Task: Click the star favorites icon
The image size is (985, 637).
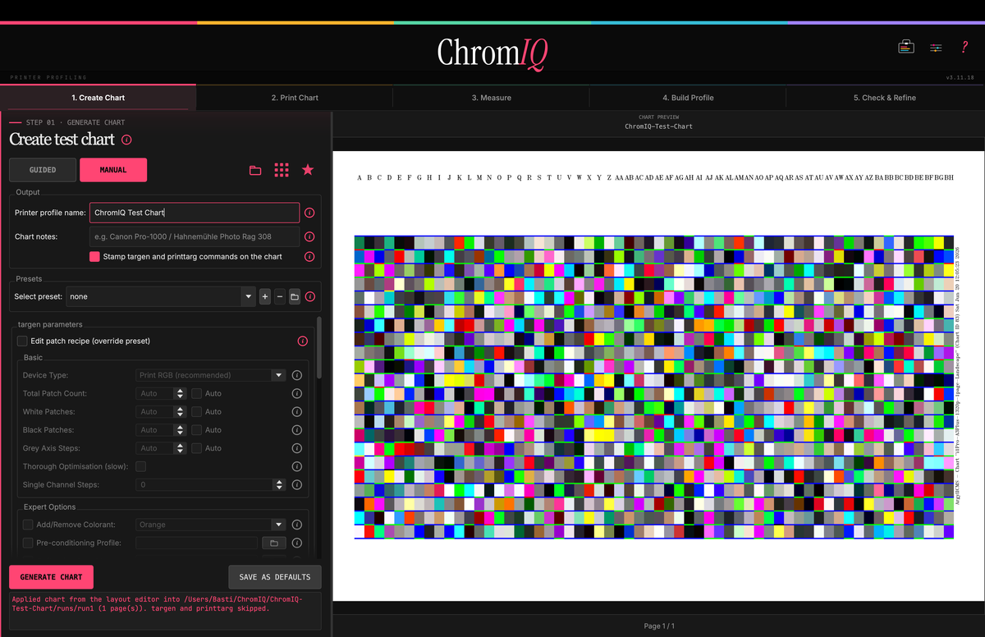Action: (308, 170)
